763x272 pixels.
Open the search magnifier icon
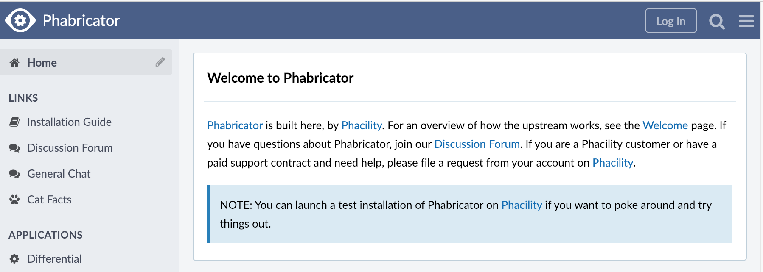click(717, 21)
